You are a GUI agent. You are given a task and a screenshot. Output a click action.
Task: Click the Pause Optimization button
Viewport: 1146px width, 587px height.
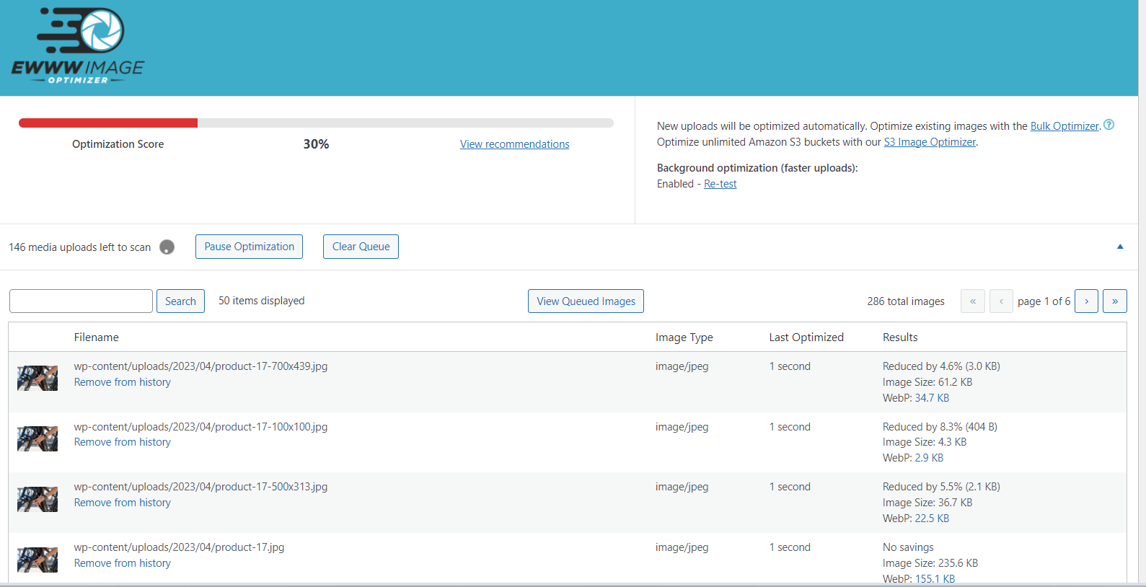[249, 247]
